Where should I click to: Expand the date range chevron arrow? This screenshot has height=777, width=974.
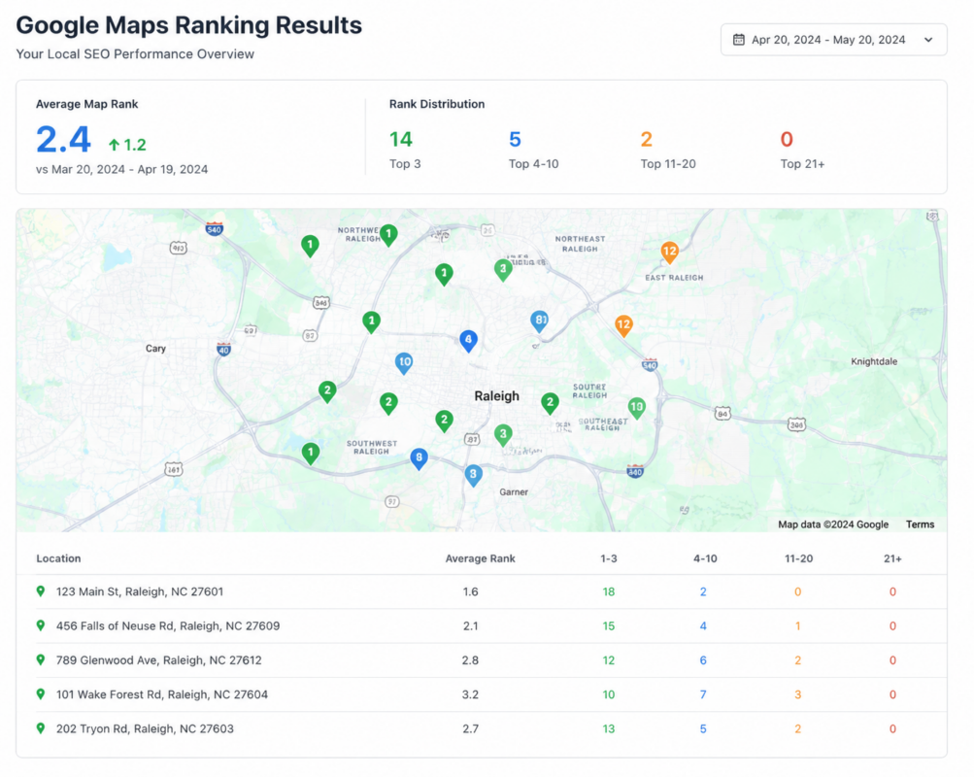point(928,40)
